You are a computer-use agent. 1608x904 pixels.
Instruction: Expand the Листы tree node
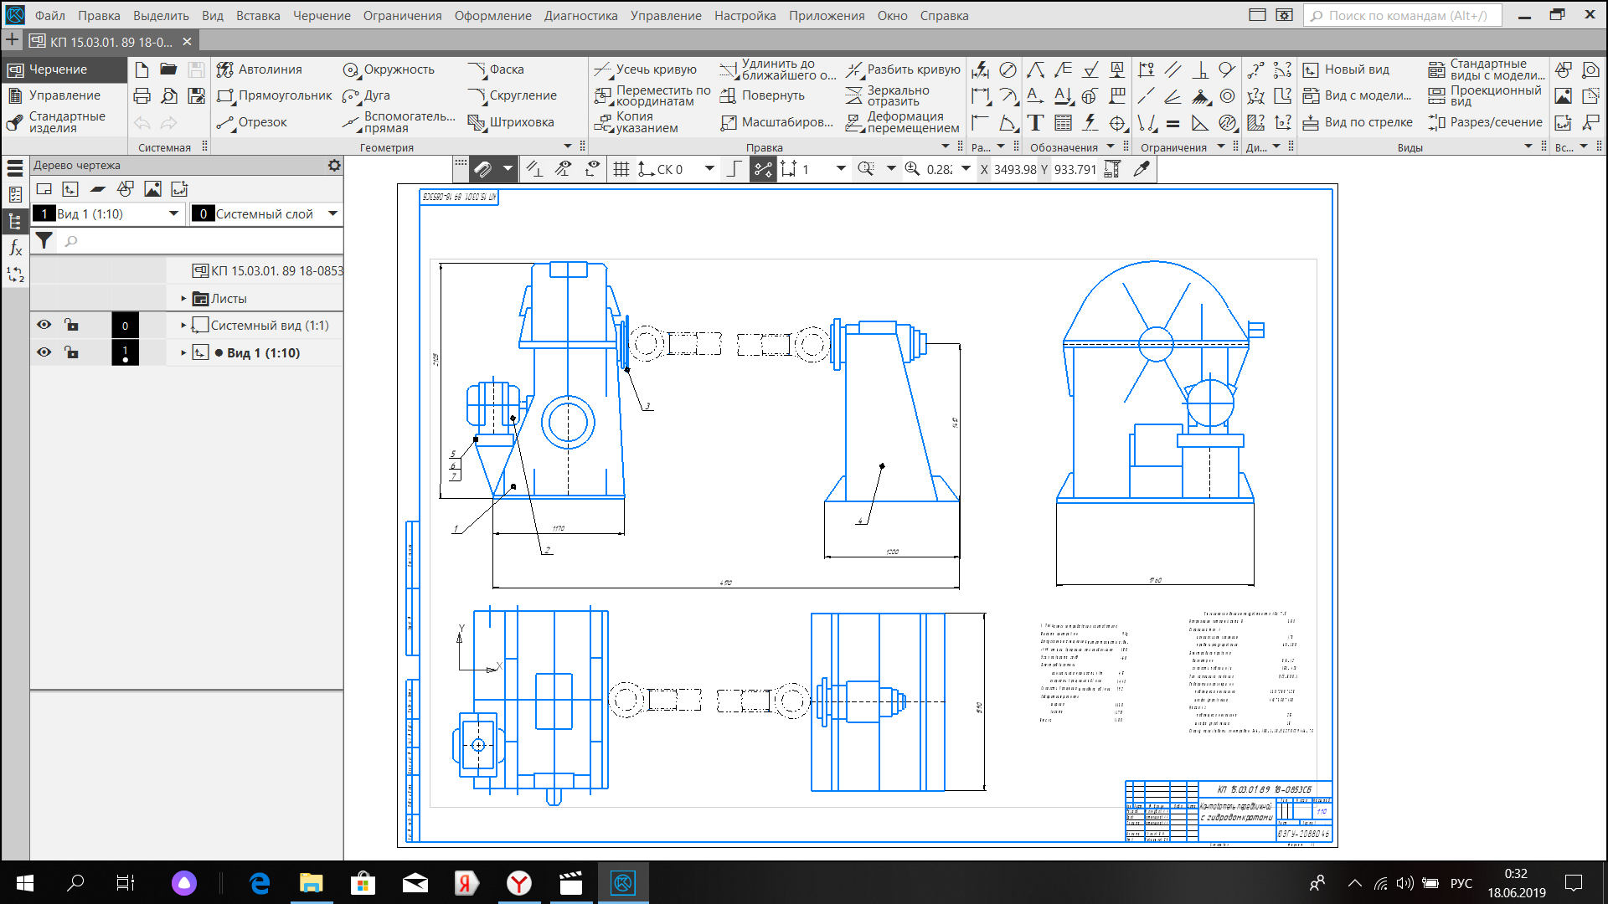point(183,299)
